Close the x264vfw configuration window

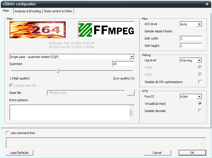point(207,4)
